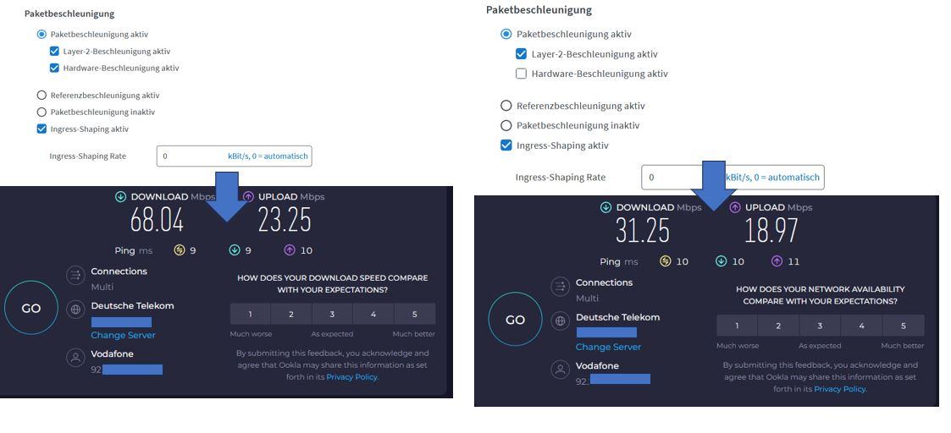Screen dimensions: 951x433
Task: Choose rating 3 in the download speed survey
Action: (332, 315)
